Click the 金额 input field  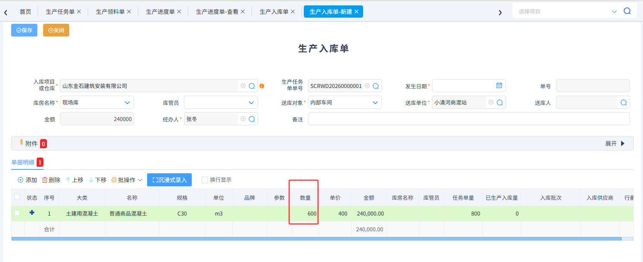[97, 119]
